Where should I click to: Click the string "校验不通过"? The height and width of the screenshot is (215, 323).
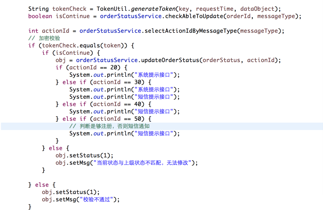tap(96, 199)
